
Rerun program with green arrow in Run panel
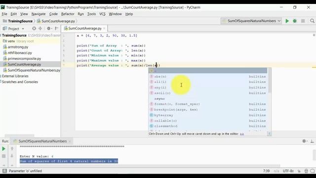[x=3, y=149]
